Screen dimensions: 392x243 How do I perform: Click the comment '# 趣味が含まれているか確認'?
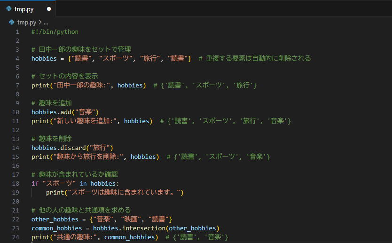point(75,174)
